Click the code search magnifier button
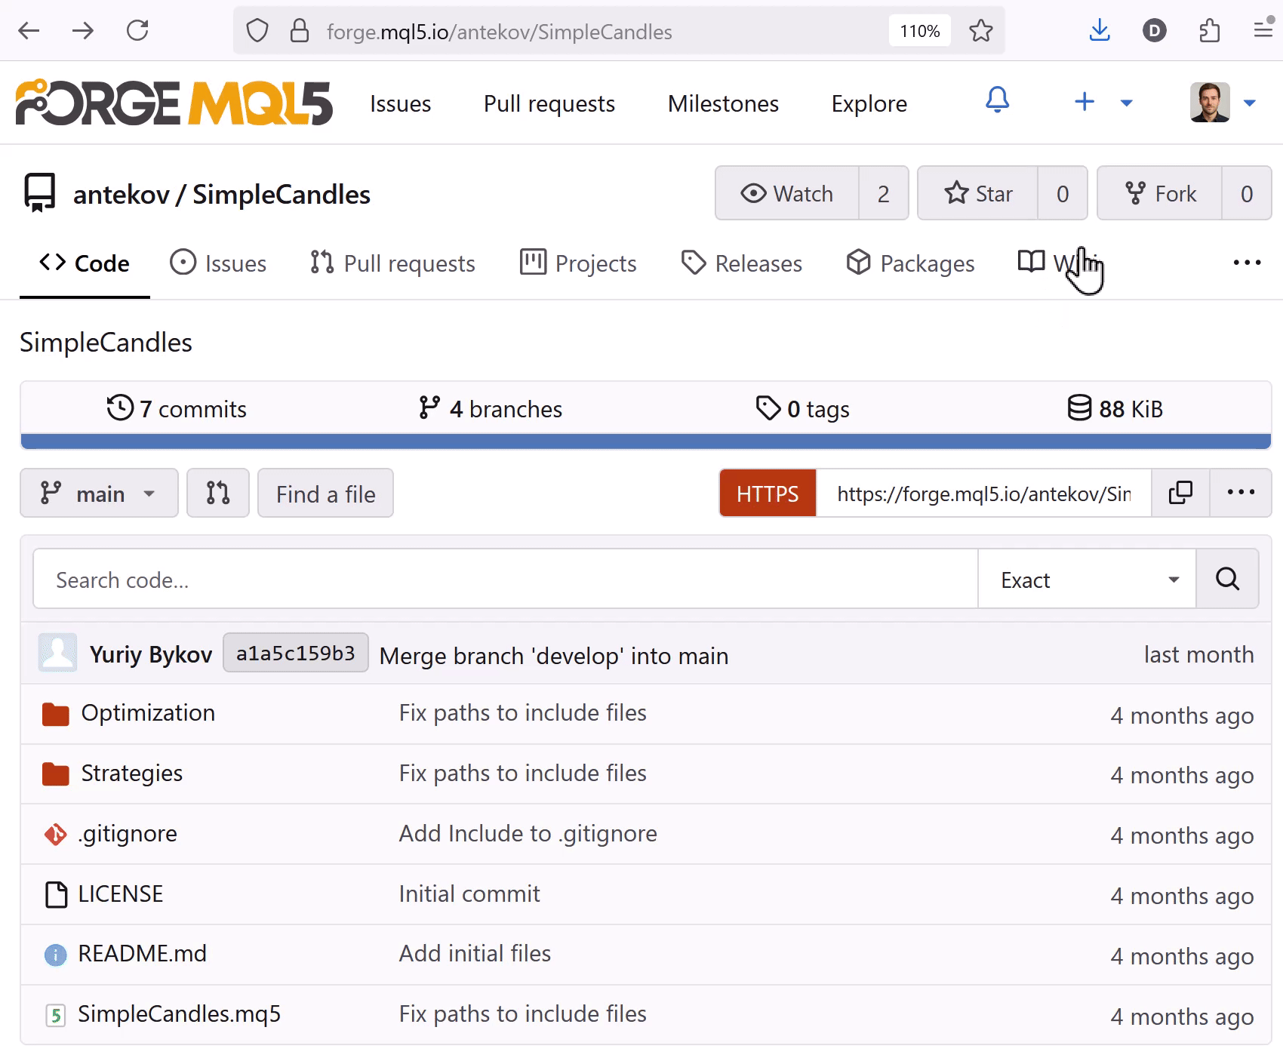1283x1058 pixels. pyautogui.click(x=1226, y=579)
